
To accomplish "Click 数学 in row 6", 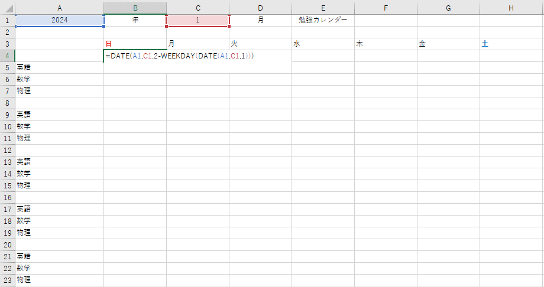I will click(x=59, y=79).
